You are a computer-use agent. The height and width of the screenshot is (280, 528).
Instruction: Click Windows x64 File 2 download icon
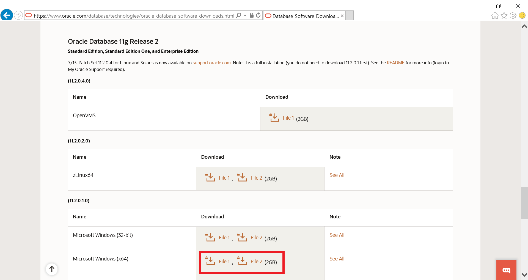[242, 261]
